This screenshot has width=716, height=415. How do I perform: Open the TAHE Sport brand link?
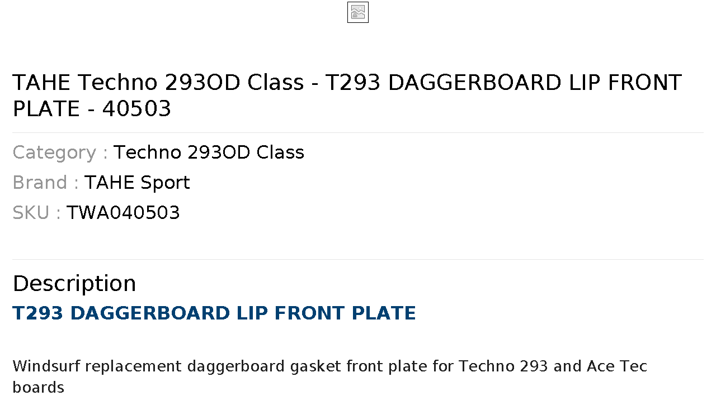(x=137, y=183)
